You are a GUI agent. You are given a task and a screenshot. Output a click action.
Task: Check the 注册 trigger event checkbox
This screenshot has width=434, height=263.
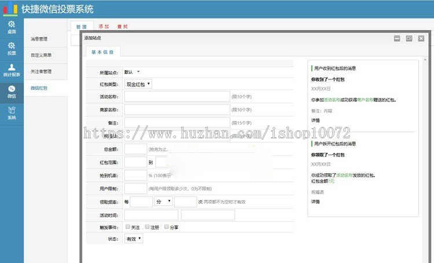(147, 227)
